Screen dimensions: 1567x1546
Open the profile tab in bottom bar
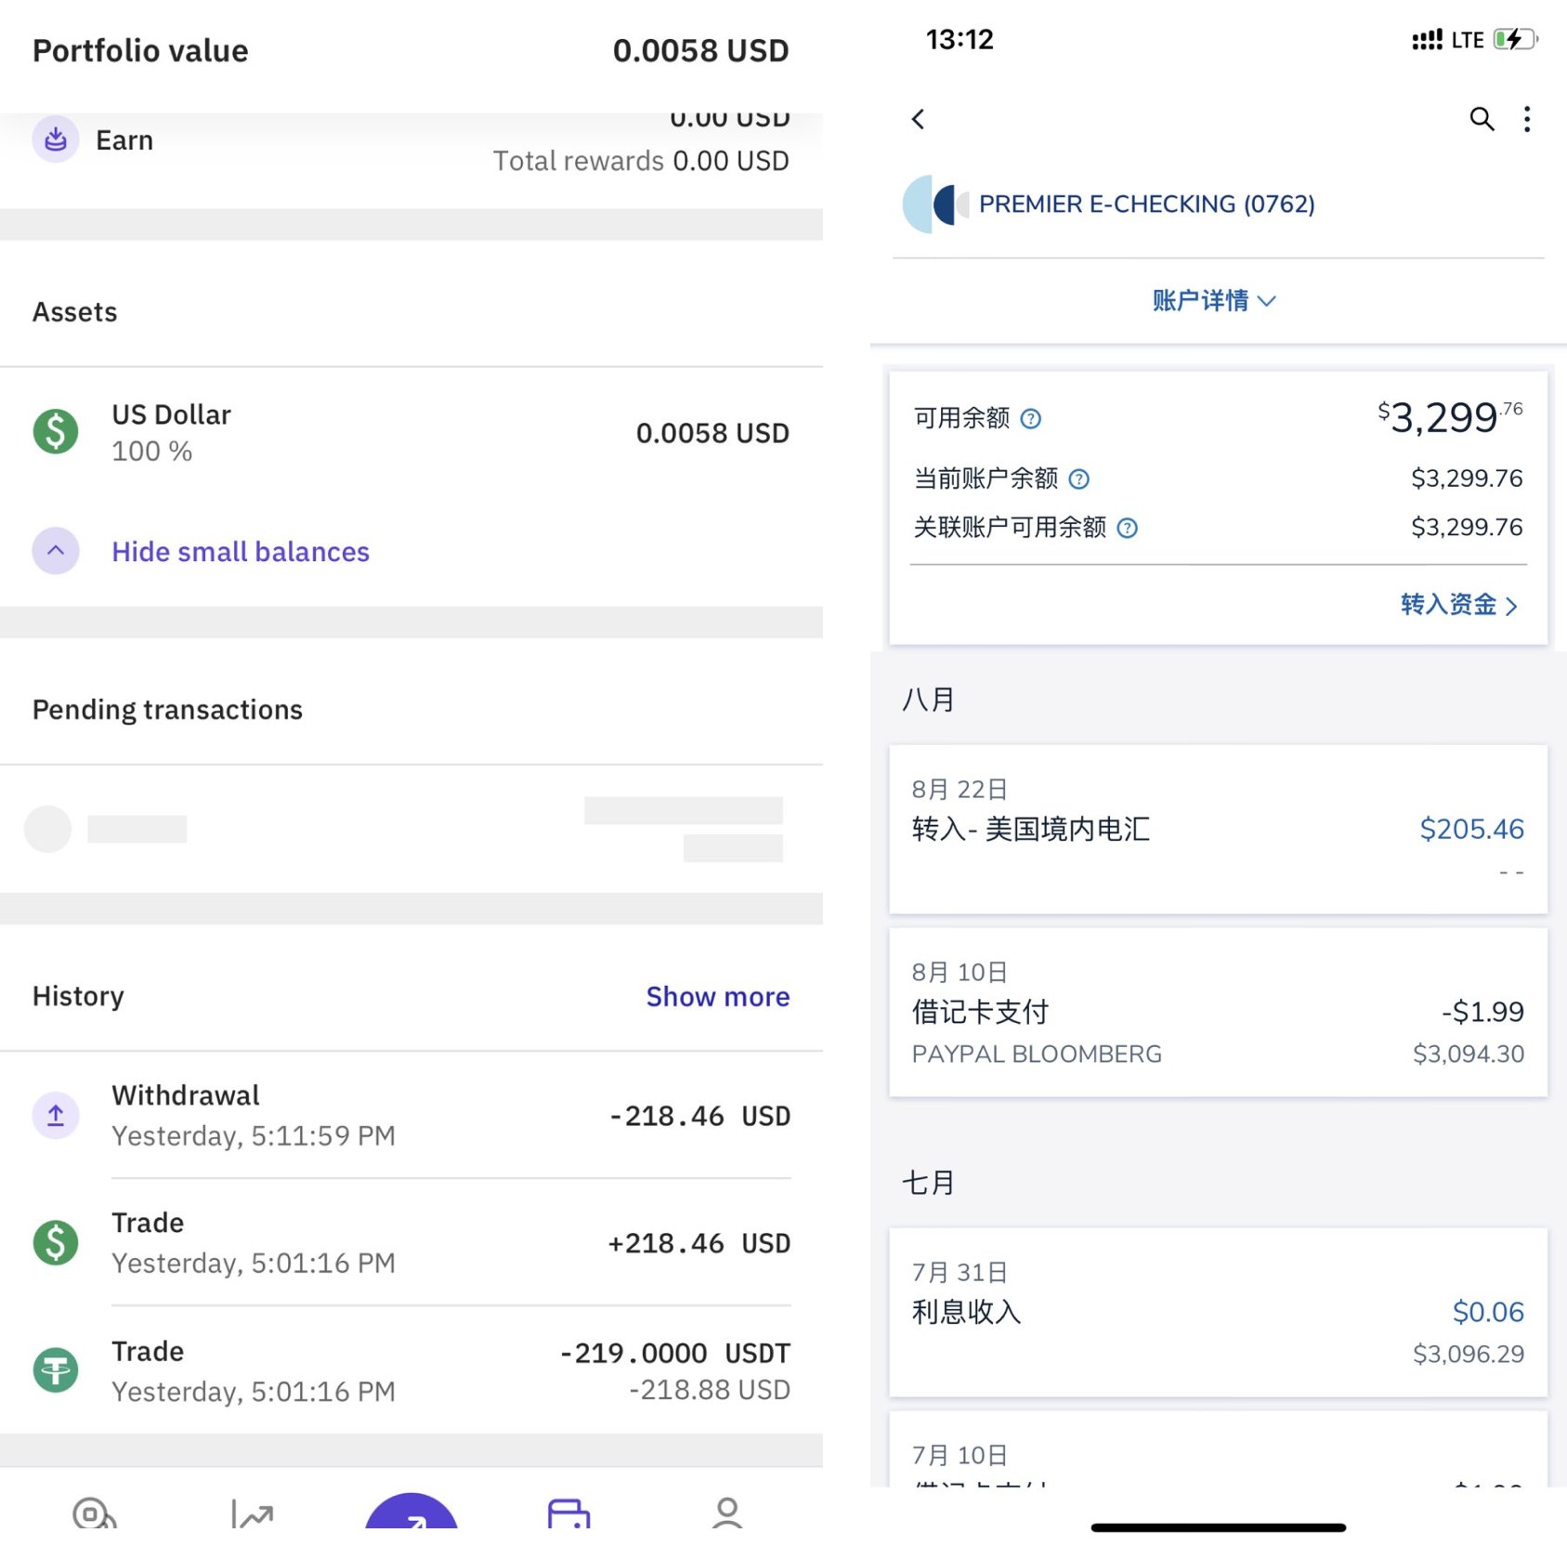pos(727,1513)
